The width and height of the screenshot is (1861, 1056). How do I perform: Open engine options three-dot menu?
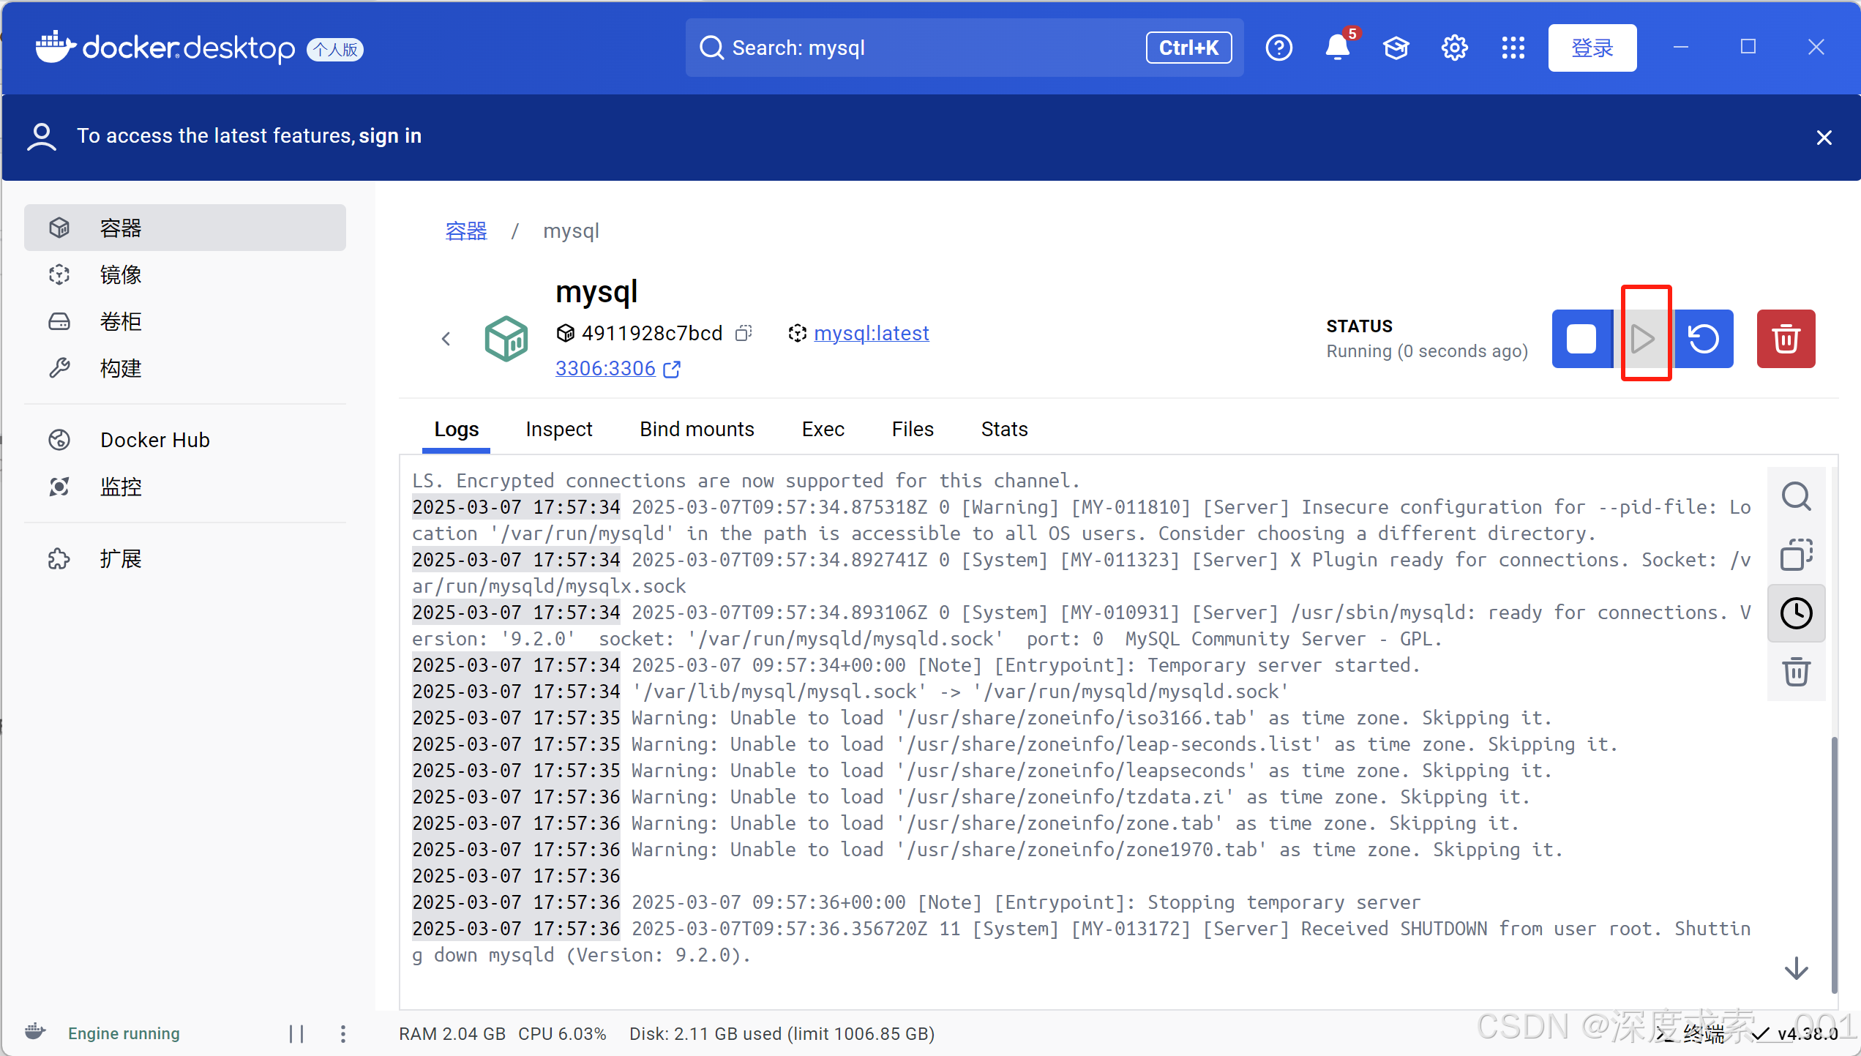pos(343,1033)
